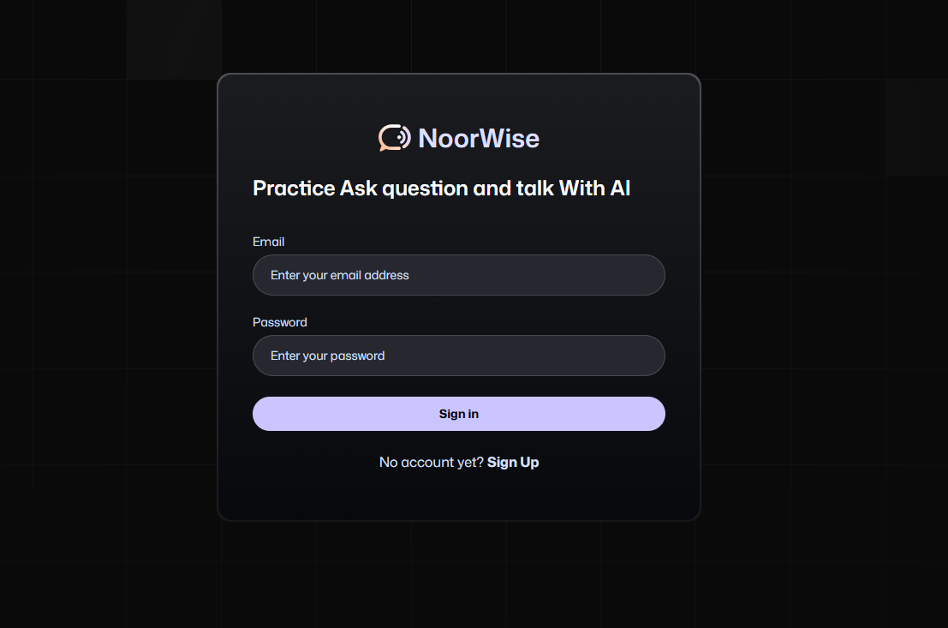
Task: Click the NoorWise brand name text
Action: tap(478, 139)
